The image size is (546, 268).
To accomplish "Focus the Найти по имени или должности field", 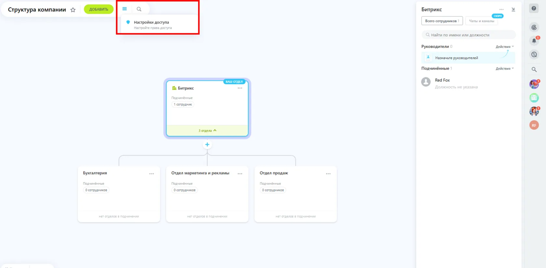I will pos(468,35).
